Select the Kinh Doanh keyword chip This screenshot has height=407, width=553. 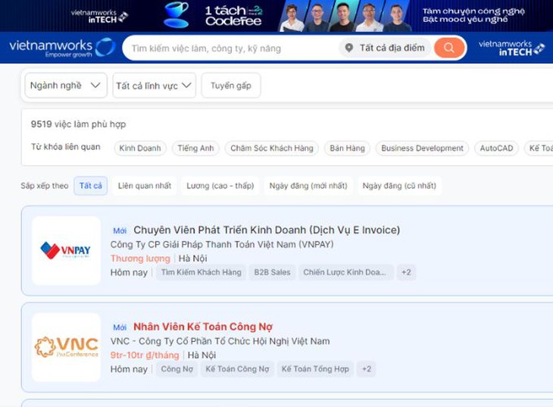140,149
